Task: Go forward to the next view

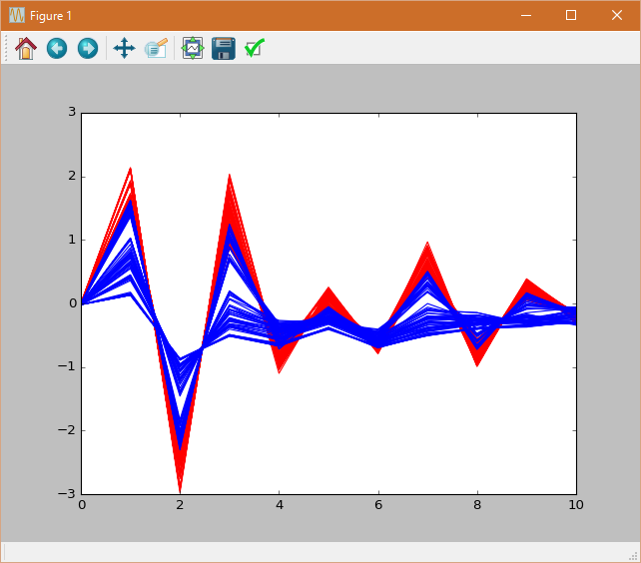Action: point(88,48)
